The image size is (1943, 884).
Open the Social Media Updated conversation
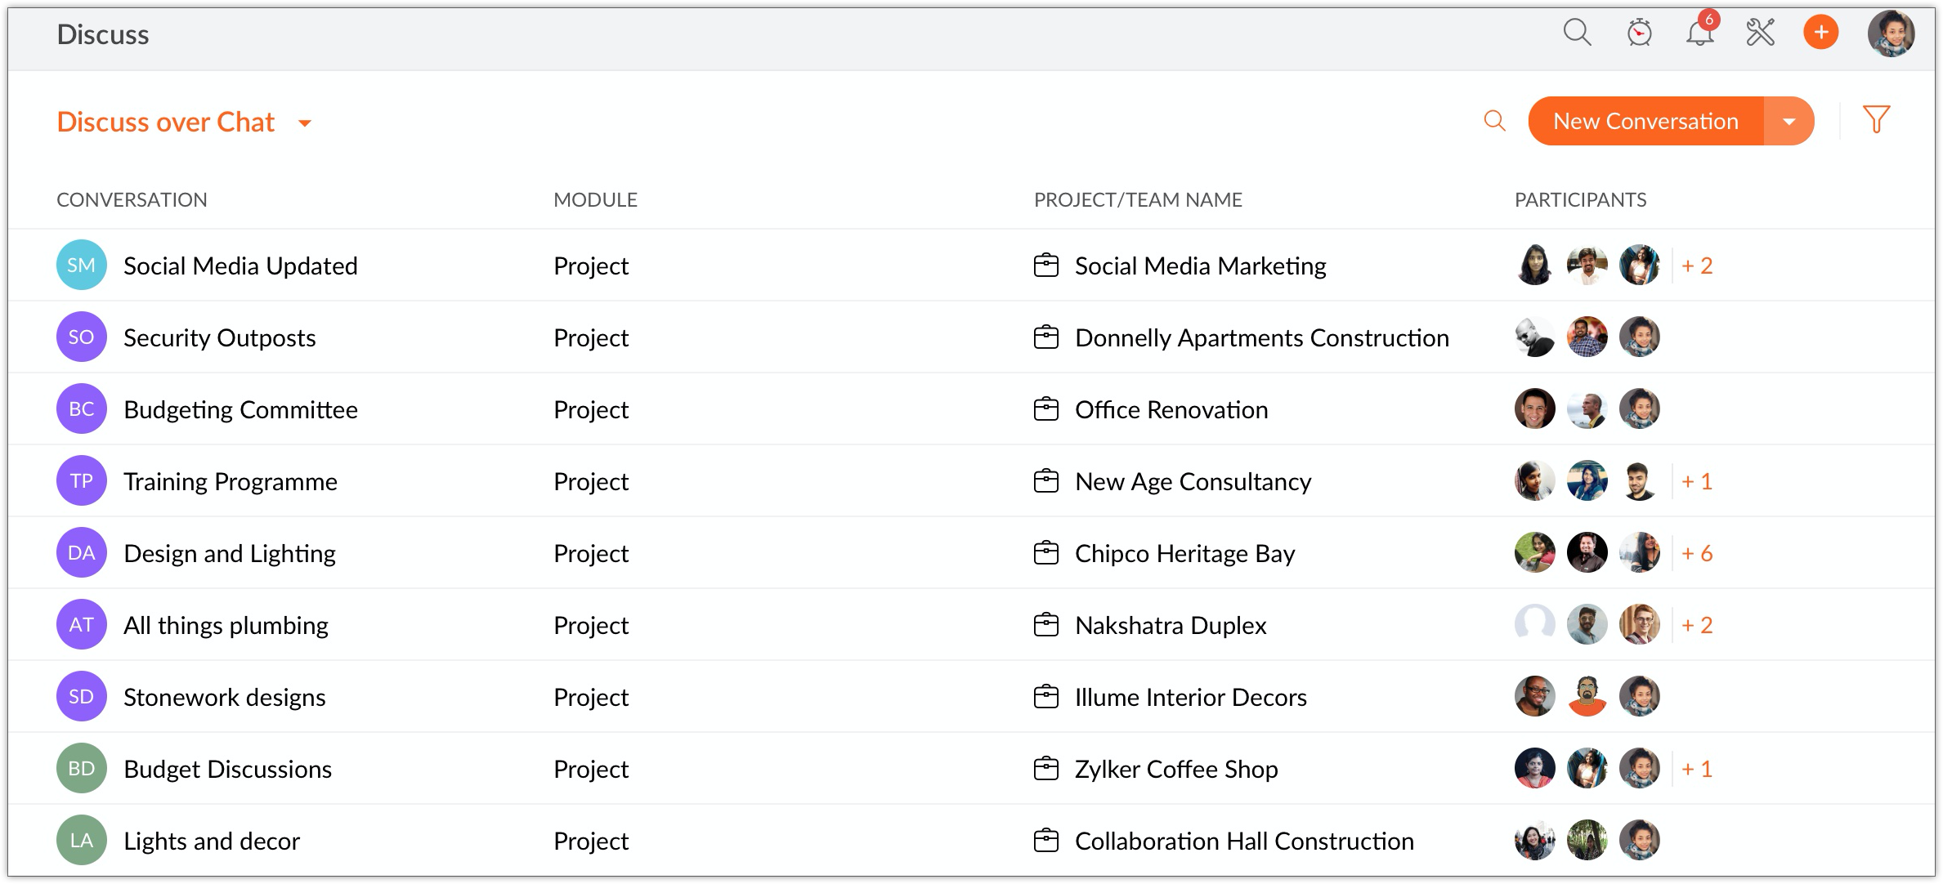tap(240, 266)
